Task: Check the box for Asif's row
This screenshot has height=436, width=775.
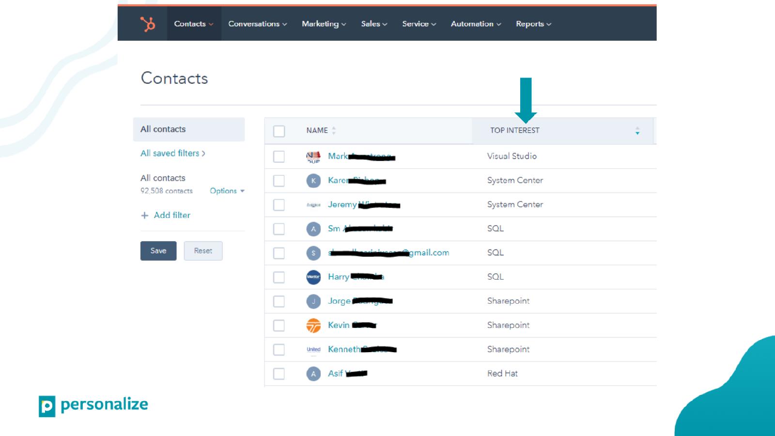Action: click(279, 374)
